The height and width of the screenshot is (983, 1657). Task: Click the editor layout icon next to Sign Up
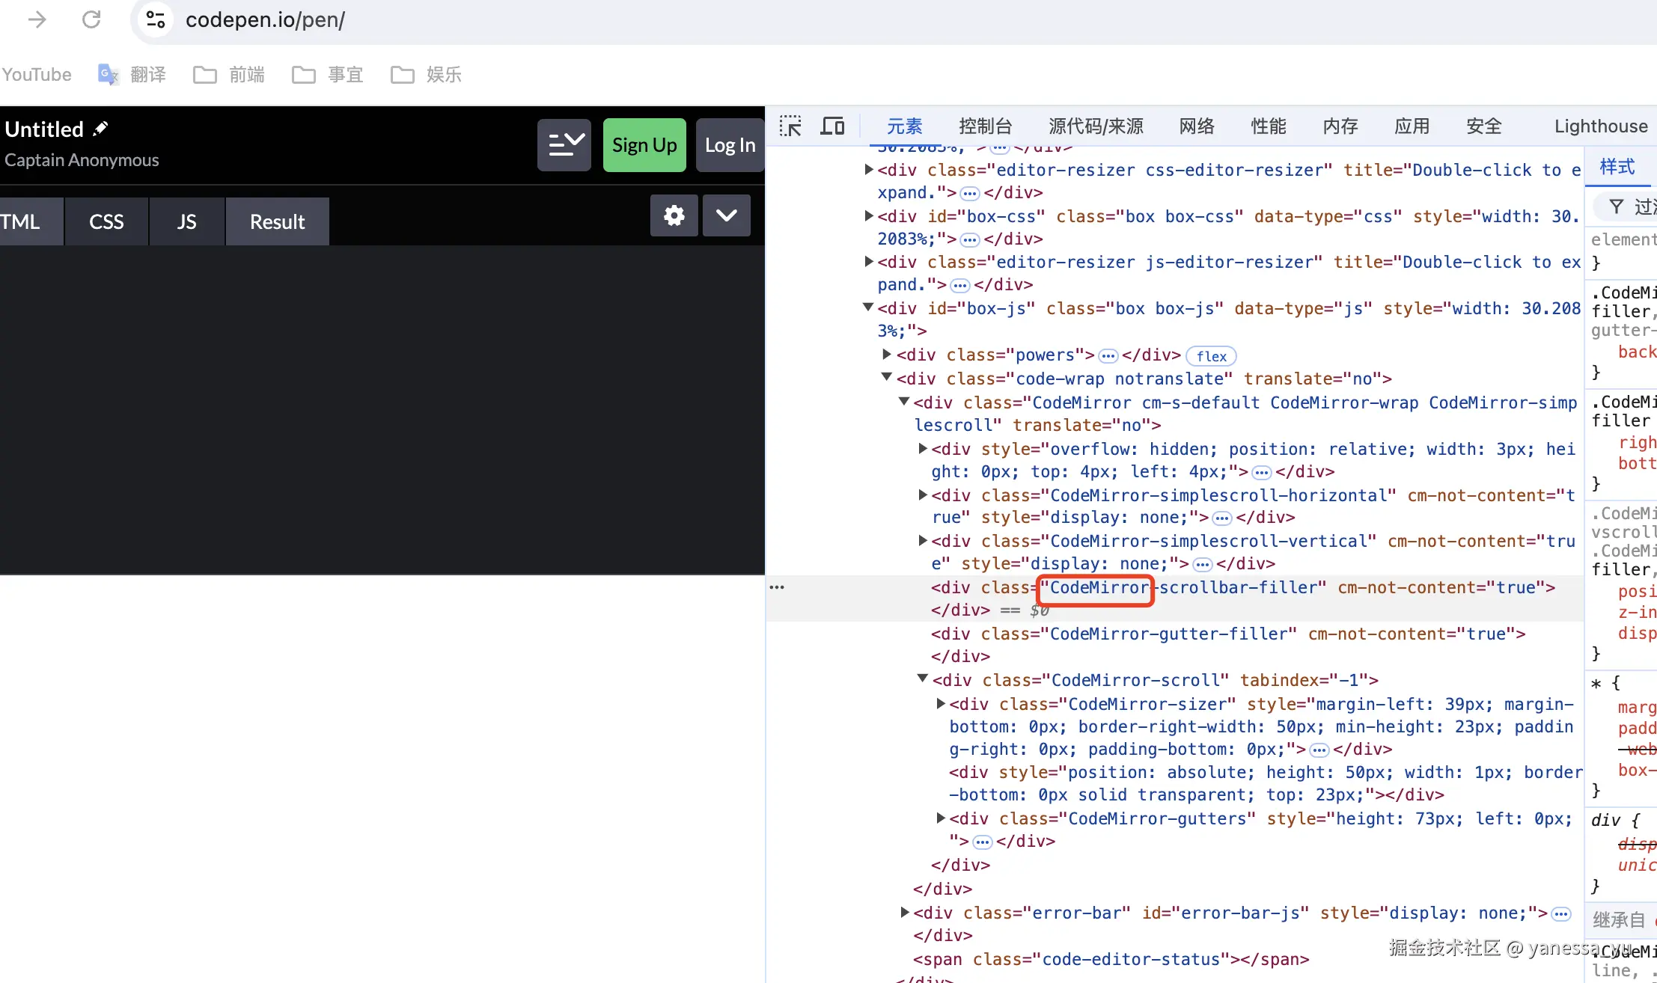click(564, 144)
